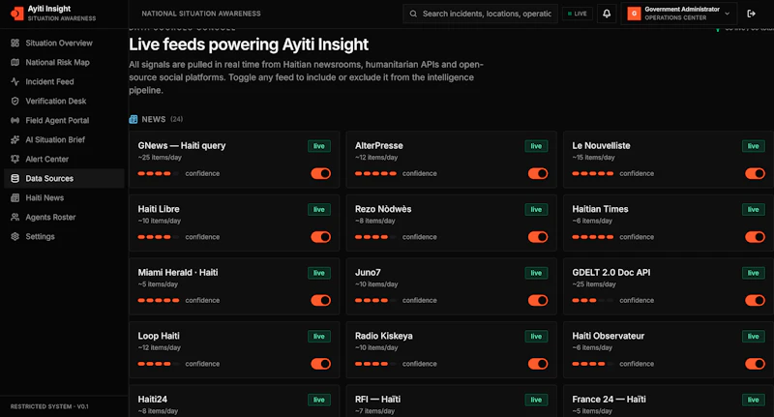Click the Situation Overview sidebar icon
This screenshot has width=774, height=417.
point(15,43)
